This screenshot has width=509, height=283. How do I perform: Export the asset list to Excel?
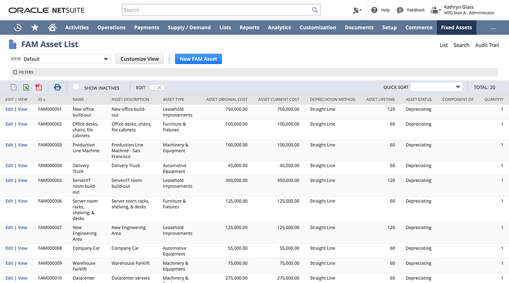click(x=26, y=87)
